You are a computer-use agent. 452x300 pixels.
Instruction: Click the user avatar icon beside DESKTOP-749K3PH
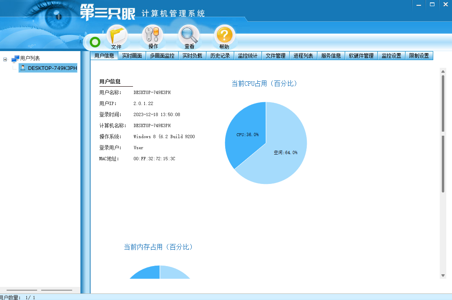[23, 68]
